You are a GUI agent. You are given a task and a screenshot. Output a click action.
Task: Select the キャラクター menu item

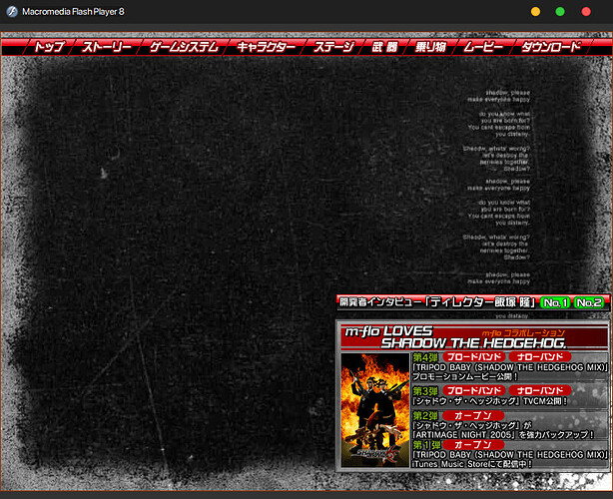[266, 47]
